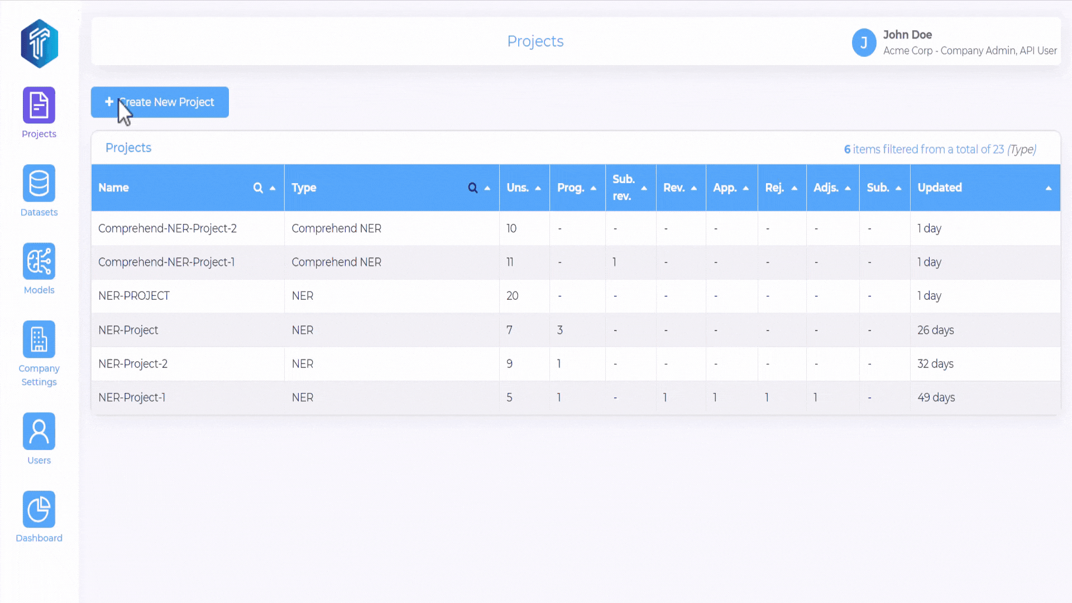Click Create New Project button
Screen dimensions: 1072x603
160,102
